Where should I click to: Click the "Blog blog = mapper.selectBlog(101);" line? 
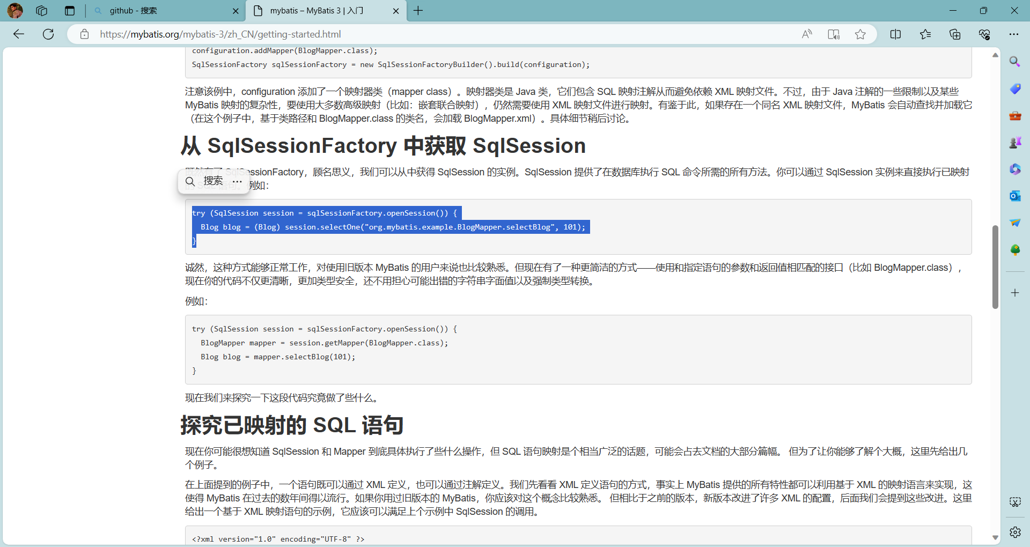tap(278, 357)
